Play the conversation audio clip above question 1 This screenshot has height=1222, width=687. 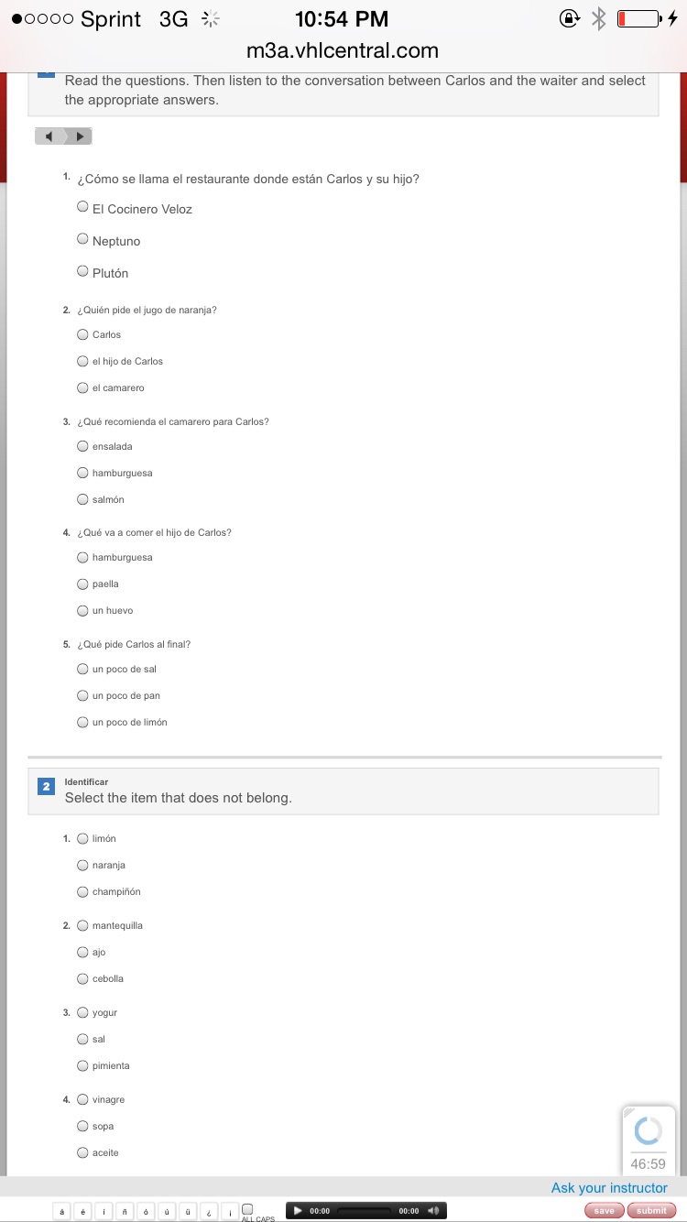(x=81, y=136)
